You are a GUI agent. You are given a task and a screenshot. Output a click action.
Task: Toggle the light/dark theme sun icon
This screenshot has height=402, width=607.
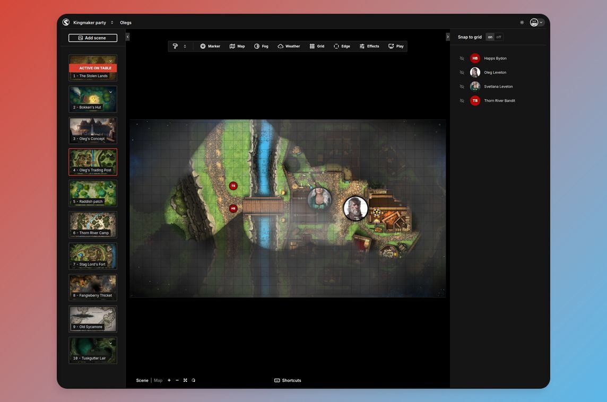click(522, 22)
